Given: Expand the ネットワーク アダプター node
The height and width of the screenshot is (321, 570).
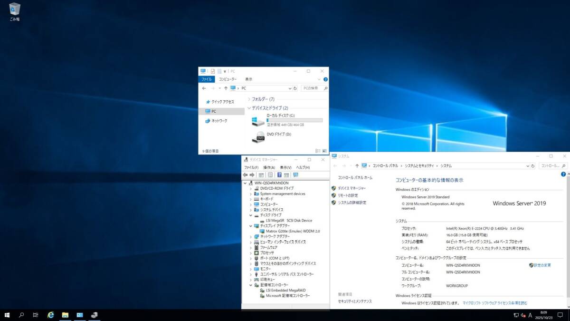Looking at the screenshot, I should coord(251,236).
